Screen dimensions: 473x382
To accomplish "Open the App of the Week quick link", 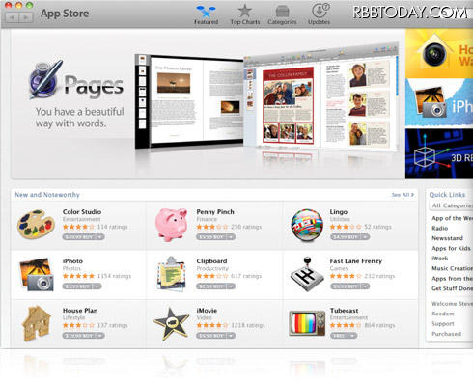I will click(452, 218).
